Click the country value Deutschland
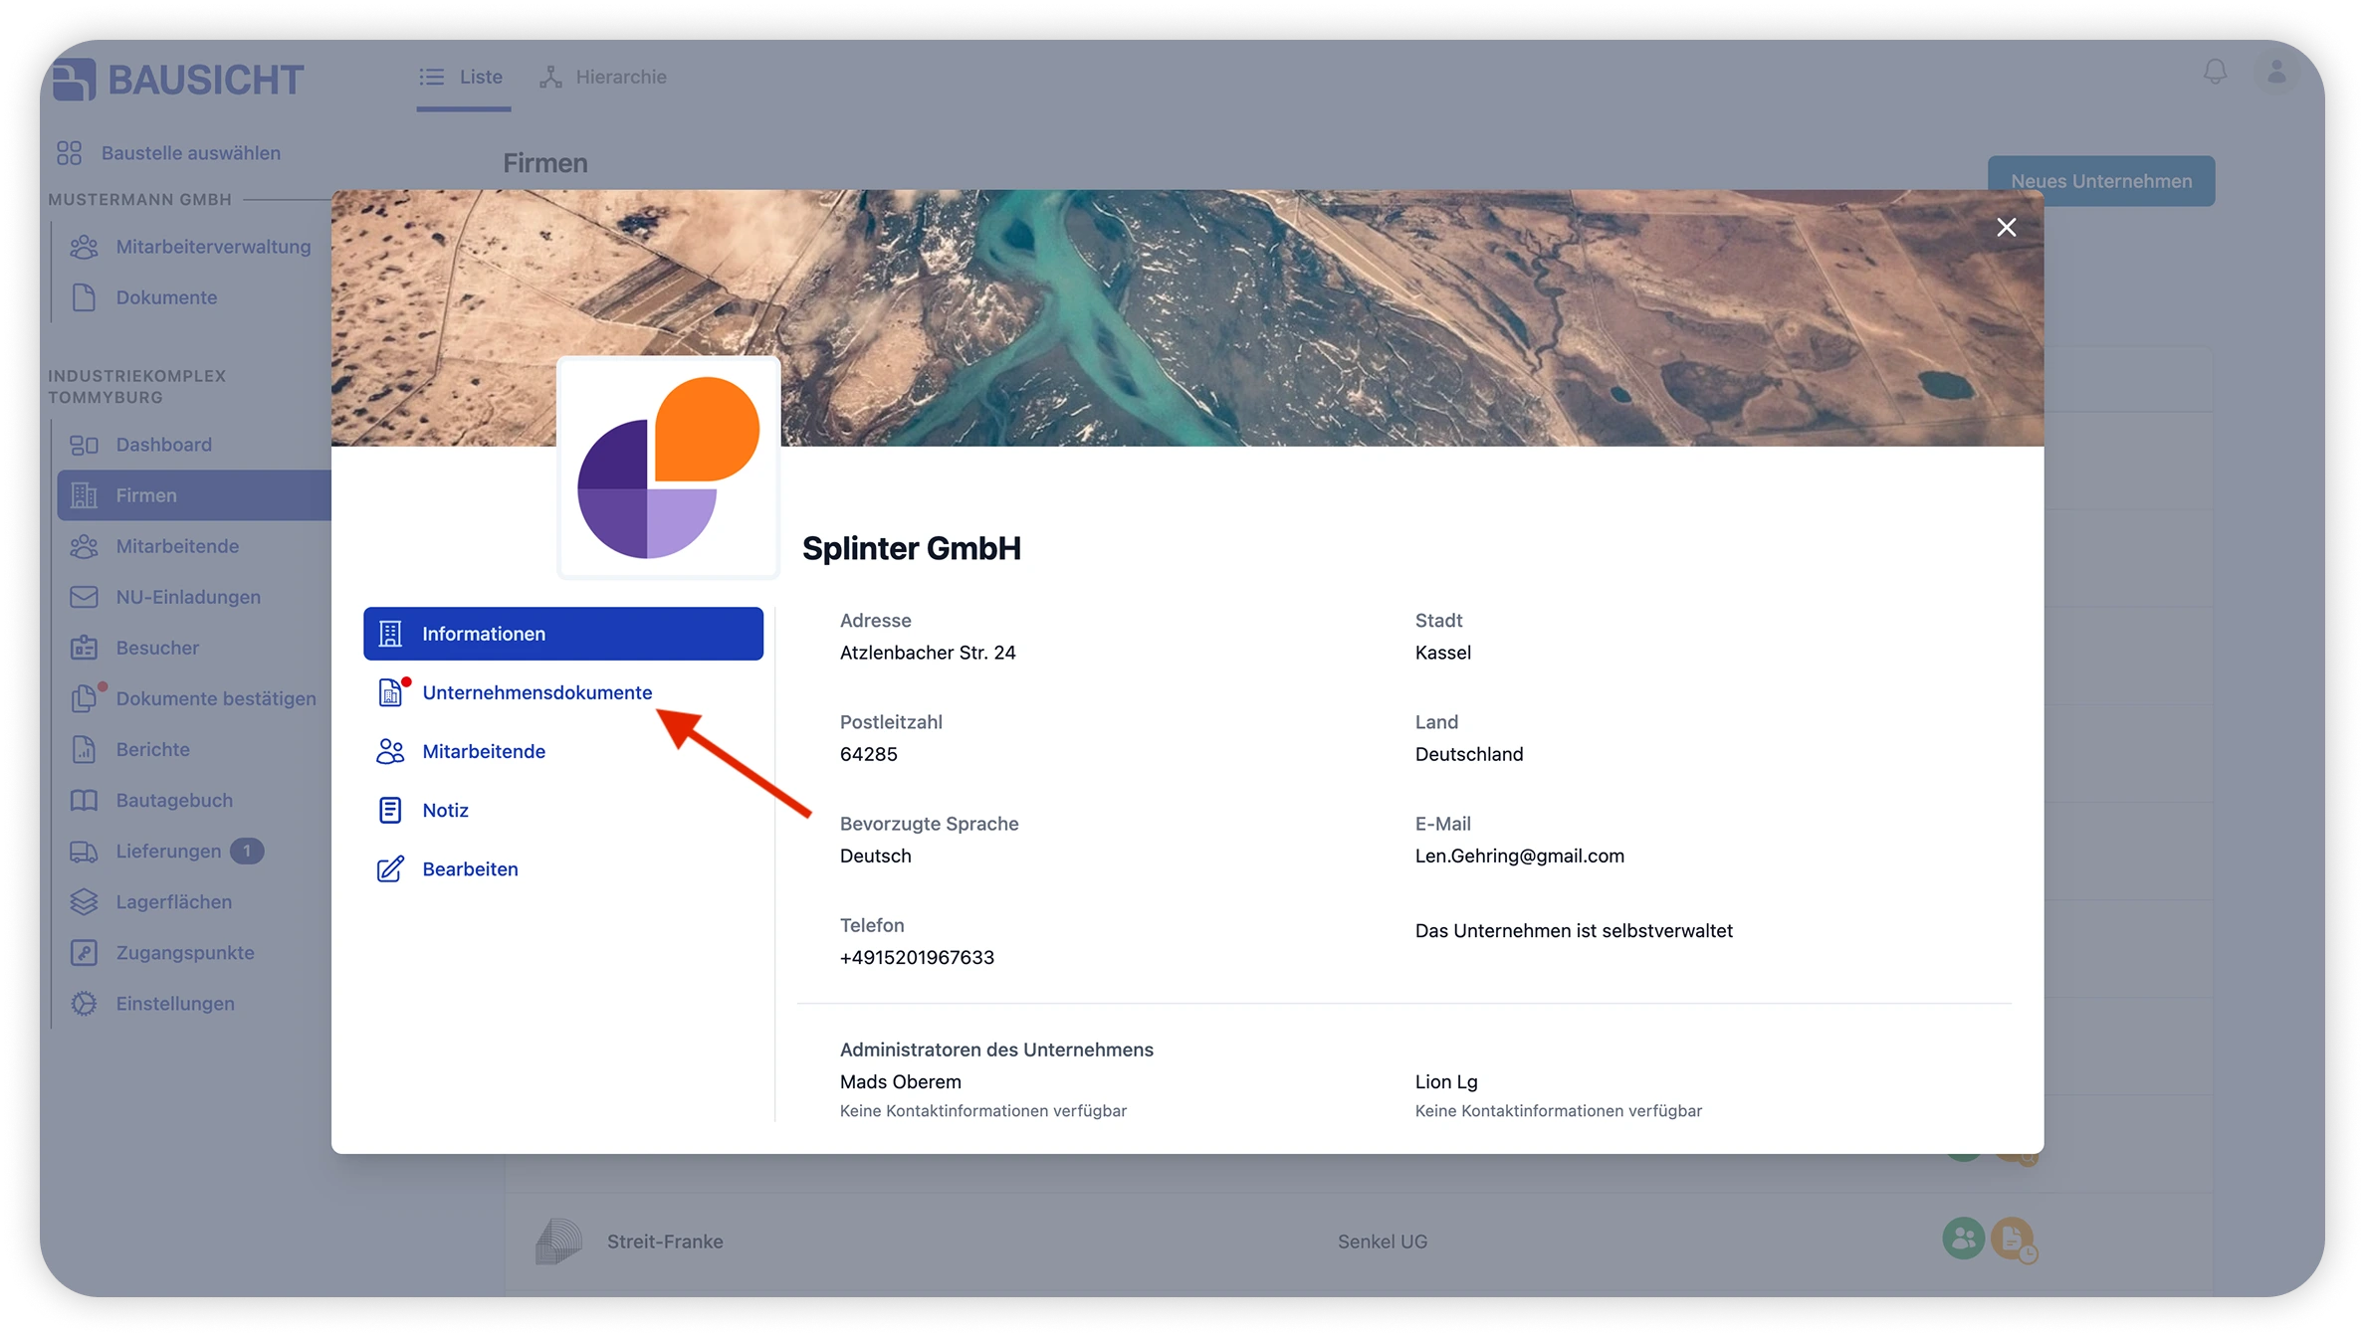Viewport: 2365px width, 1337px height. click(x=1468, y=754)
